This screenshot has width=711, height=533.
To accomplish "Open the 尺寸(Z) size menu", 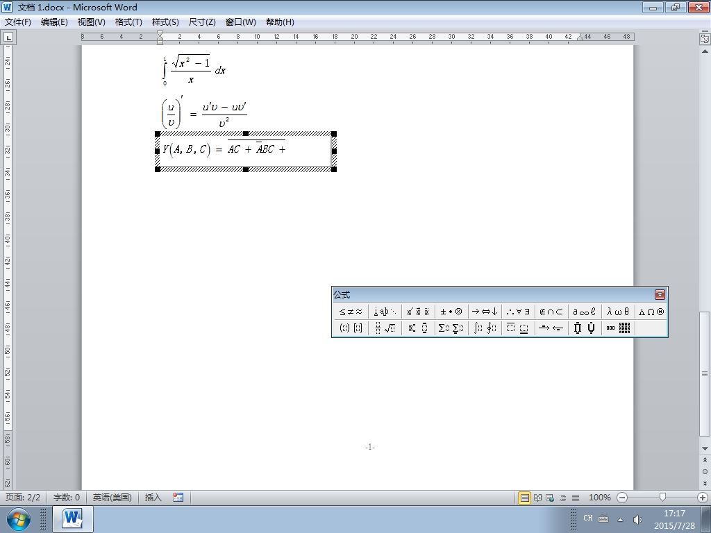I will coord(202,22).
